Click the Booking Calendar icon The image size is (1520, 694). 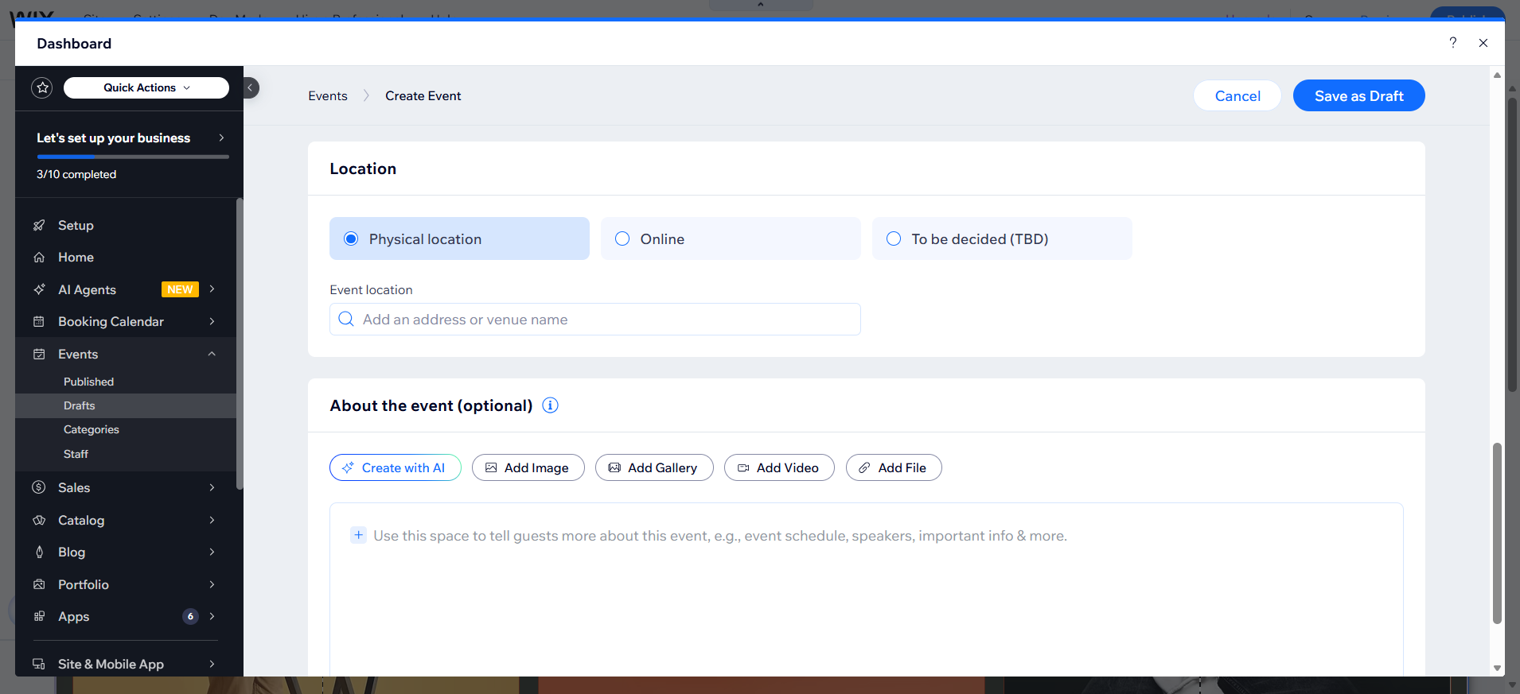[x=39, y=321]
